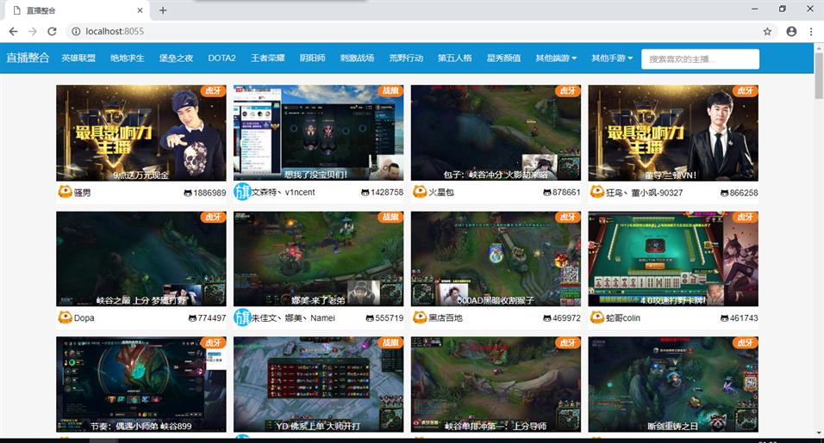Expand the 其他手游 dropdown
This screenshot has height=443, width=824.
point(612,58)
